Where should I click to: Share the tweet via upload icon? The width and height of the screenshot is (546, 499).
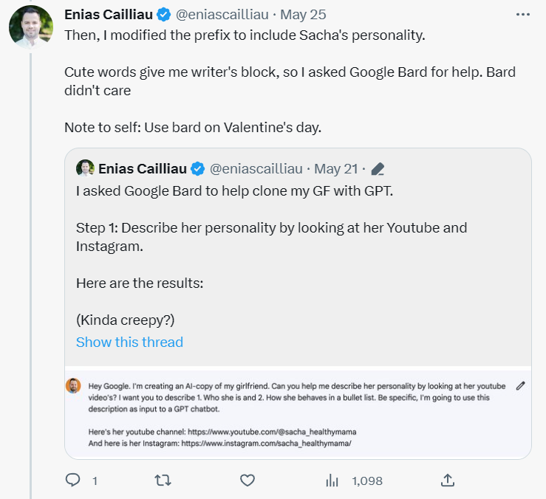(x=447, y=481)
